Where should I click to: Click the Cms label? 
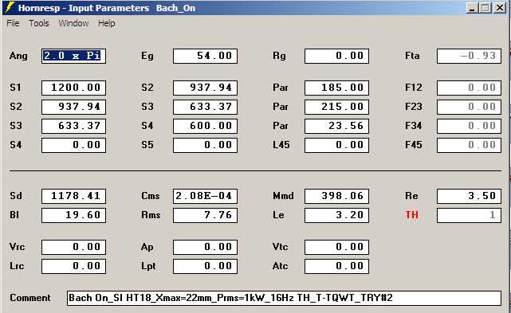click(150, 196)
